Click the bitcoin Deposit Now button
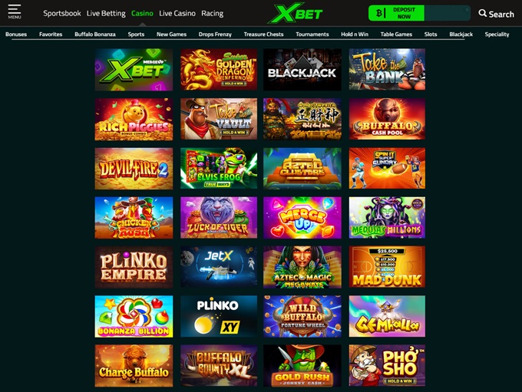522x392 pixels. 396,13
